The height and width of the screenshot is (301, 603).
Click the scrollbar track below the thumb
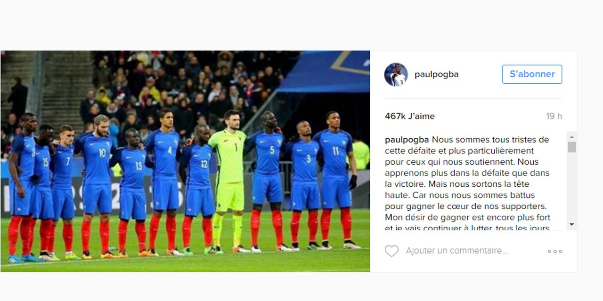(x=571, y=186)
